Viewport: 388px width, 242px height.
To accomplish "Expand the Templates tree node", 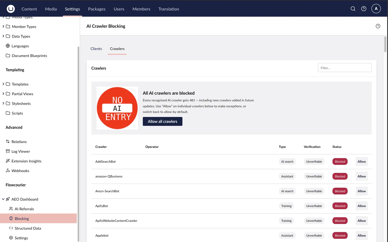I will point(3,84).
